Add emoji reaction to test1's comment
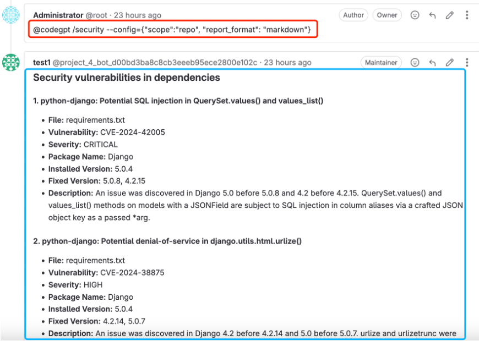The height and width of the screenshot is (341, 479). (415, 63)
